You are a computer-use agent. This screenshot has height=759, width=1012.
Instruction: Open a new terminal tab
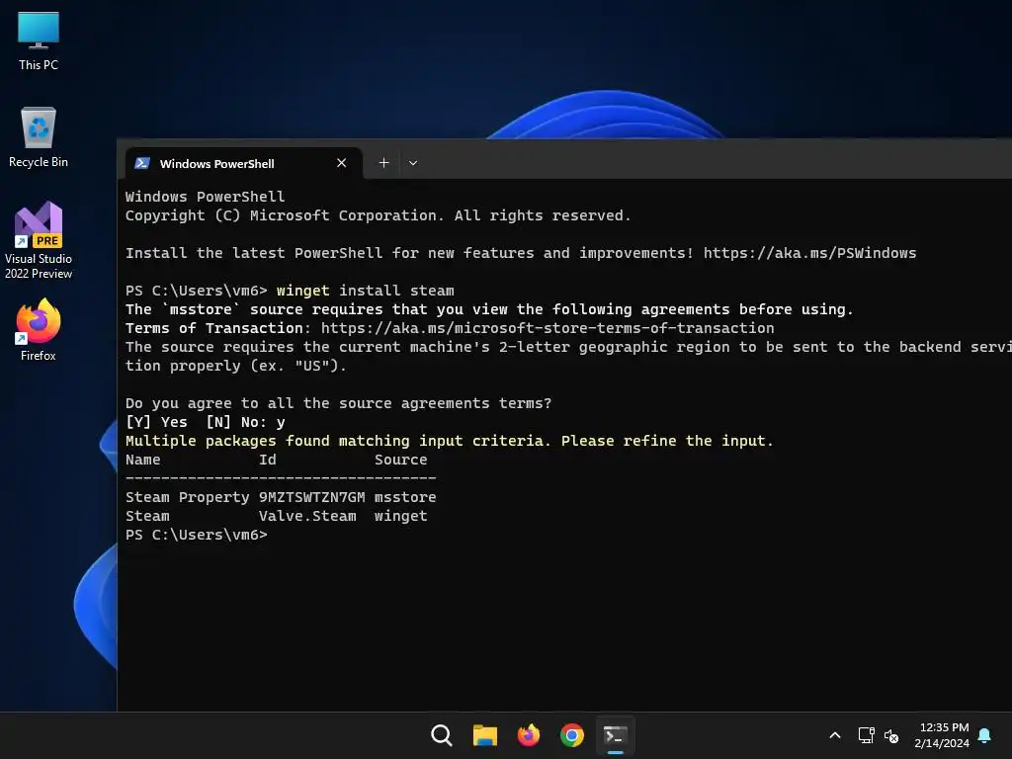click(x=383, y=163)
